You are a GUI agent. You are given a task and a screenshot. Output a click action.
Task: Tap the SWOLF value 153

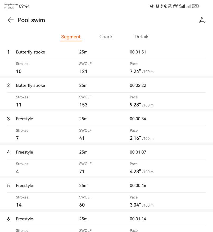point(83,105)
